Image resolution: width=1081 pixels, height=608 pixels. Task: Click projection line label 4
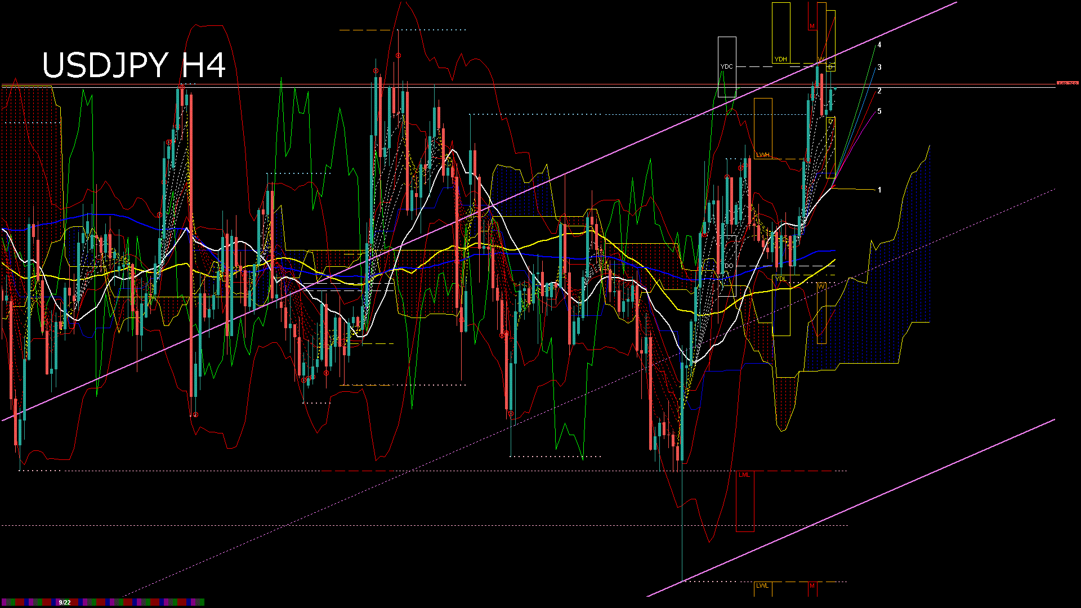point(879,45)
